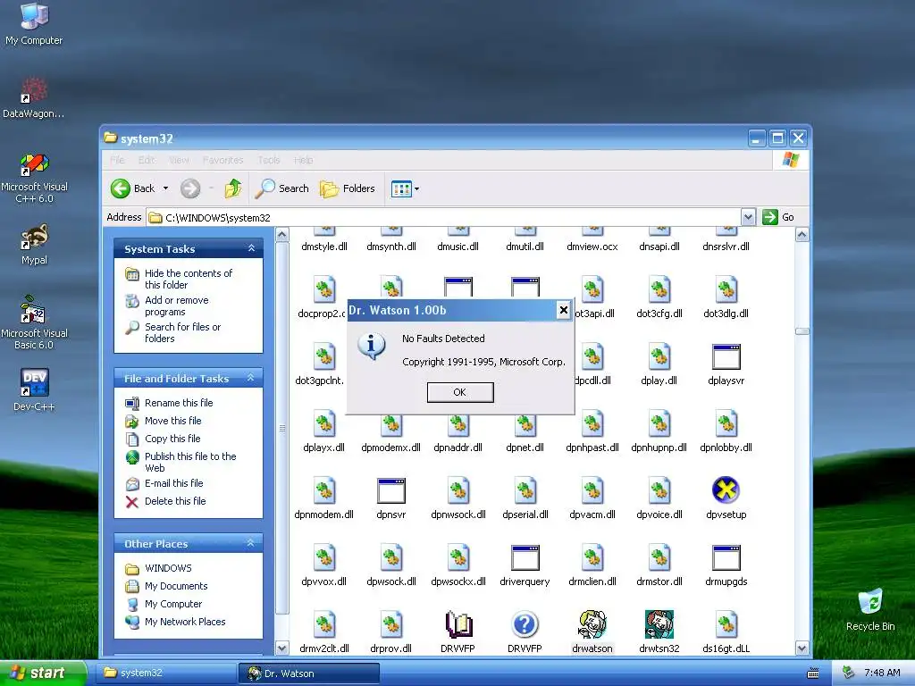The width and height of the screenshot is (915, 686).
Task: Open the DataWagon desktop shortcut
Action: [34, 97]
